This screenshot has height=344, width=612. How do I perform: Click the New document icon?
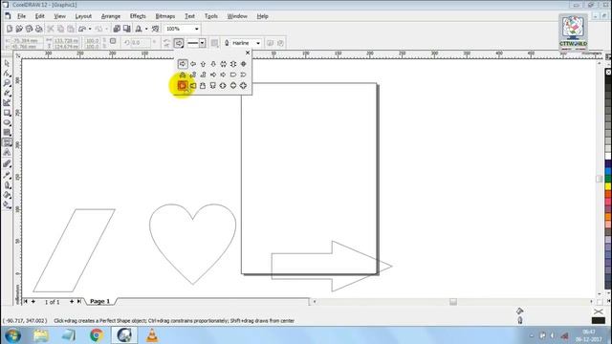(x=10, y=29)
